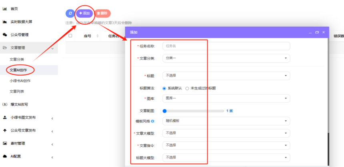Click the 公众号管理 WeChat icon
Viewport: 344px width, 167px height.
[x=5, y=35]
